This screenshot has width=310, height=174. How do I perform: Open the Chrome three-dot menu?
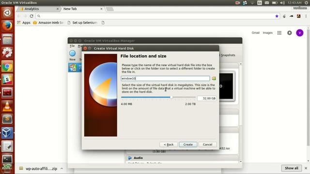[306, 16]
